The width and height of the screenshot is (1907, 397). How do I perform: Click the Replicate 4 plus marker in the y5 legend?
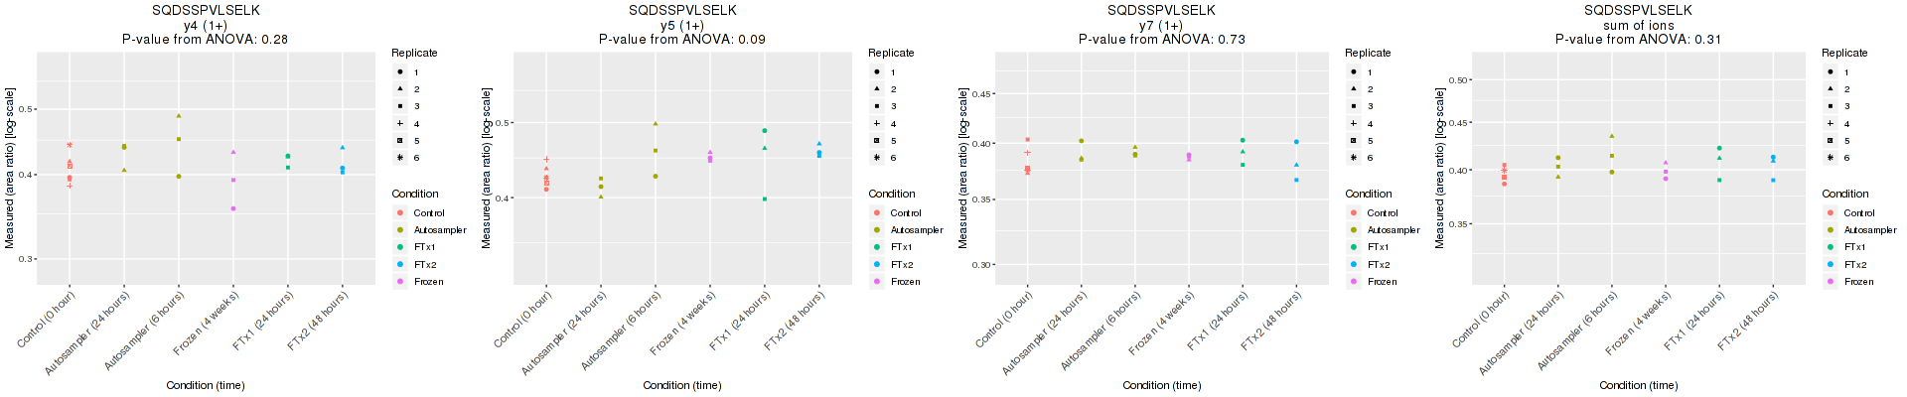(876, 124)
